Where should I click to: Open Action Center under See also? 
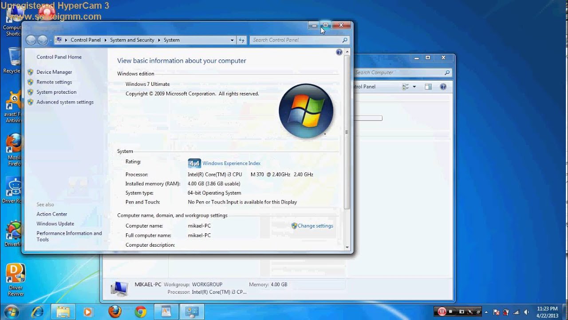click(x=52, y=214)
